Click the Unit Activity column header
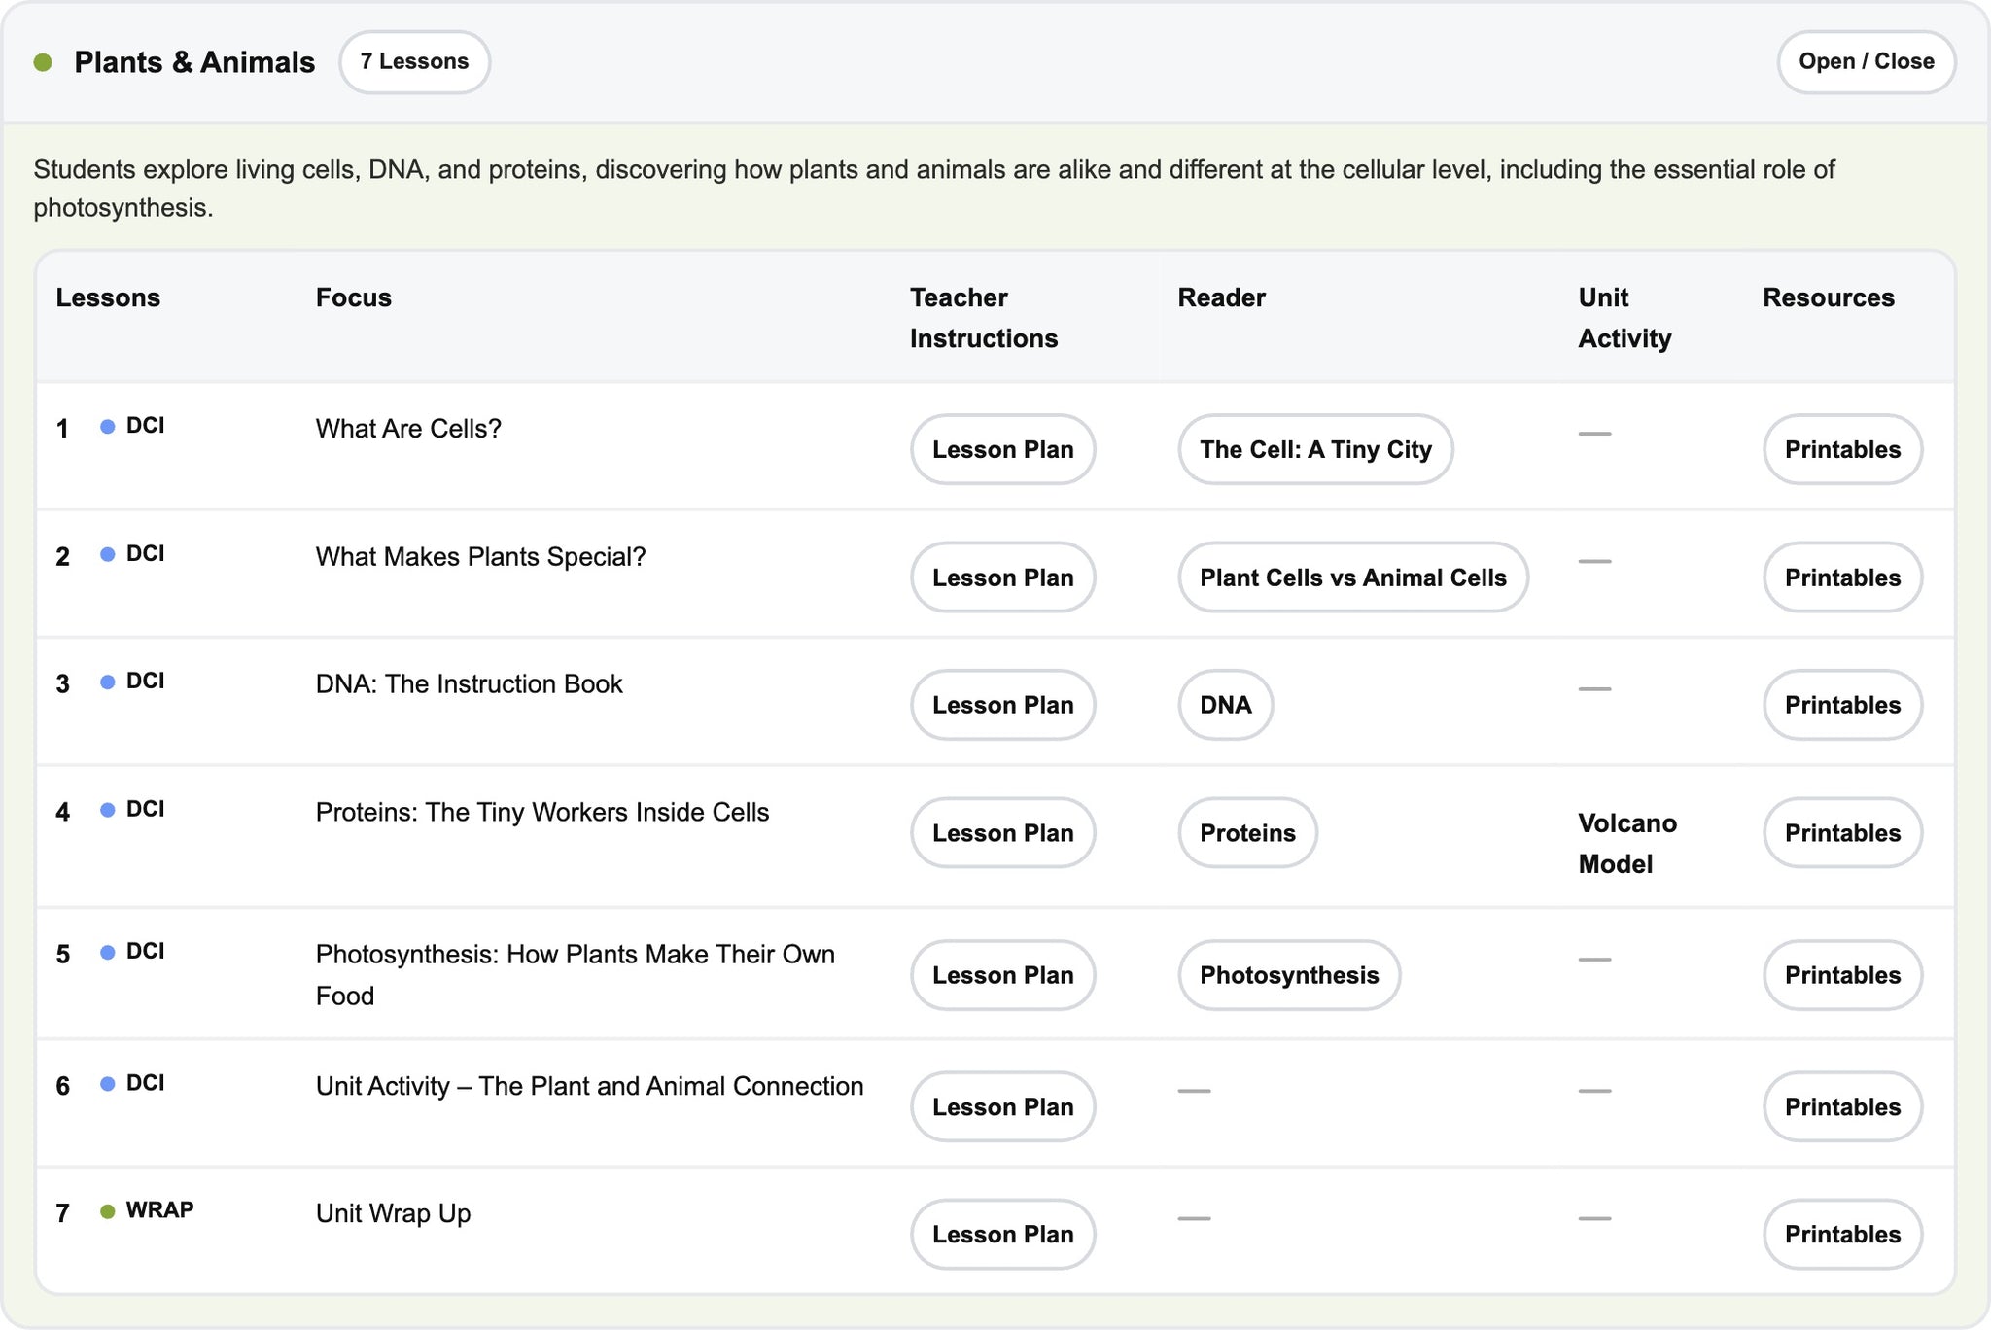This screenshot has height=1330, width=1991. pos(1624,318)
